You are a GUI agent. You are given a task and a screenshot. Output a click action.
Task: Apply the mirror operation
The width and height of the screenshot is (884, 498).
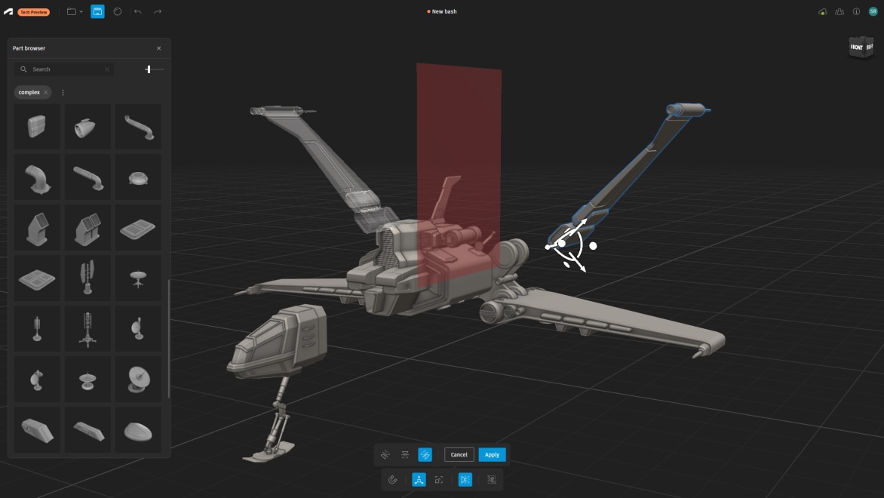click(493, 454)
